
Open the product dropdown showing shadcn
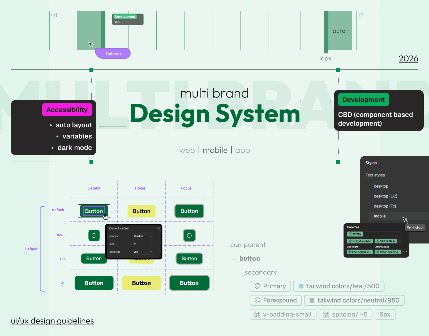point(143,236)
